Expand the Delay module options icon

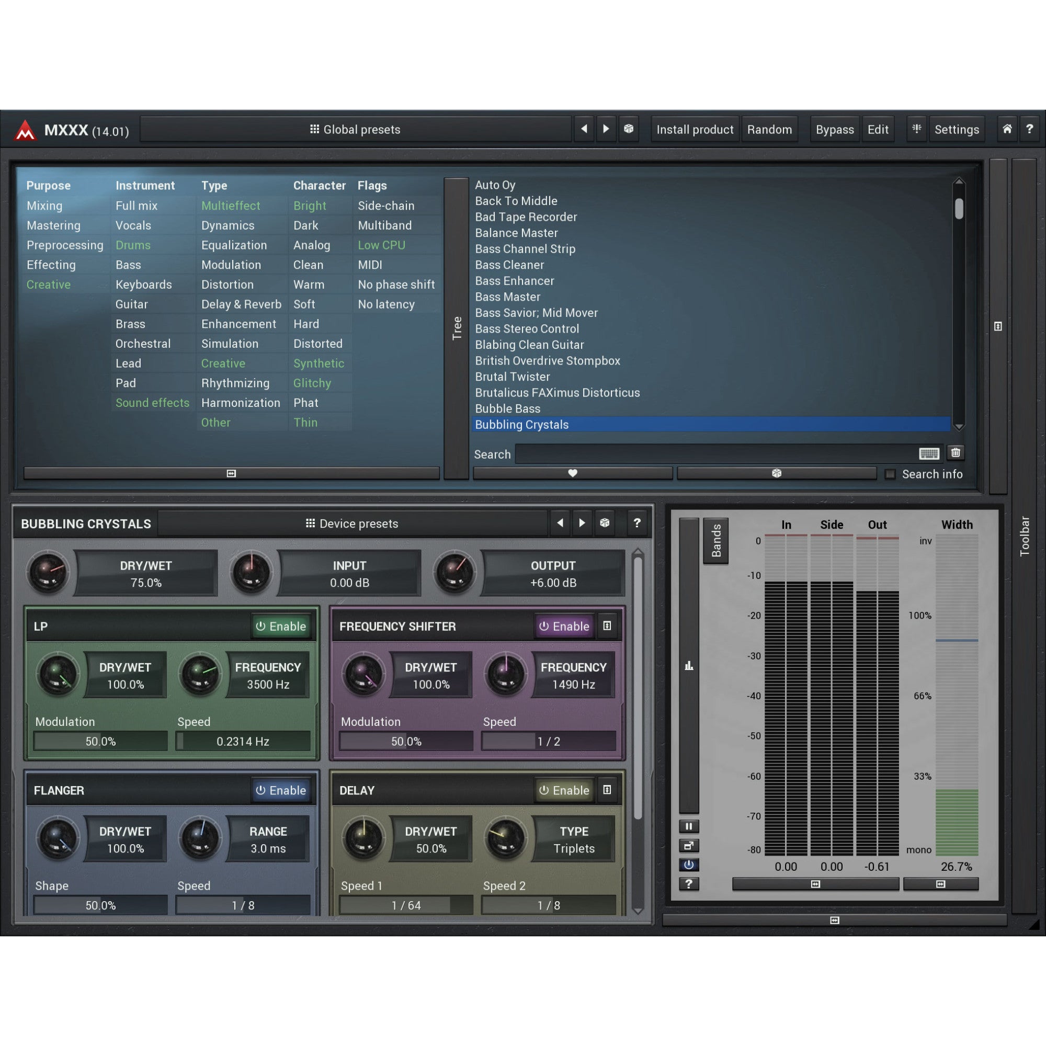click(x=607, y=790)
